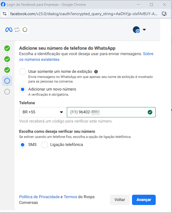
Task: Choose "Ligação telefônica" verification method
Action: (x=45, y=145)
